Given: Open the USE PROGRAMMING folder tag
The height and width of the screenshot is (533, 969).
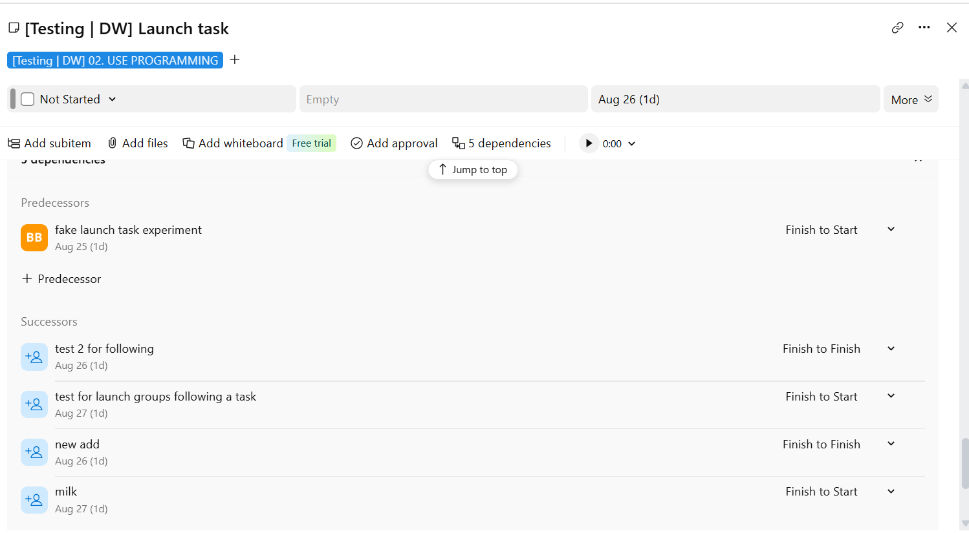Looking at the screenshot, I should point(115,60).
